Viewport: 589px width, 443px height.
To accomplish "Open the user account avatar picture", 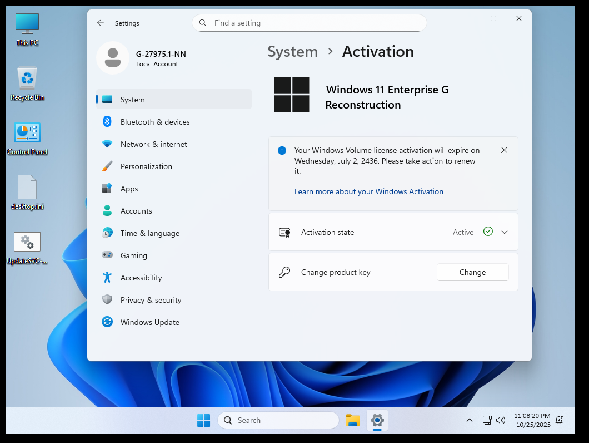I will coord(113,58).
